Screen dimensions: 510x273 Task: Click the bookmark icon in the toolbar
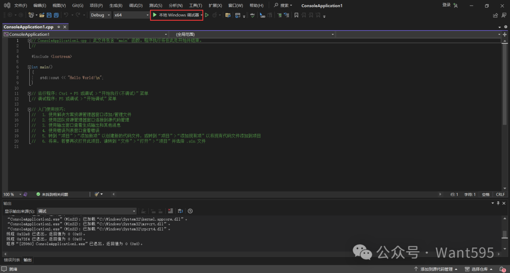coord(296,15)
